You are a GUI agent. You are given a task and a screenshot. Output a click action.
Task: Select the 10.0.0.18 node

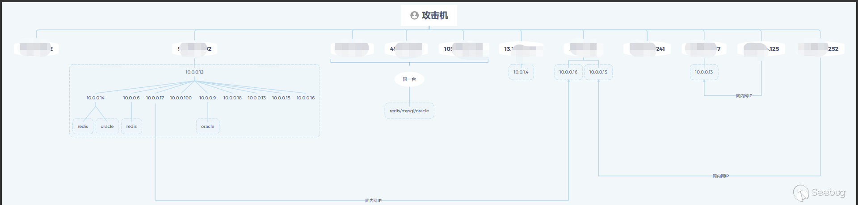click(232, 98)
